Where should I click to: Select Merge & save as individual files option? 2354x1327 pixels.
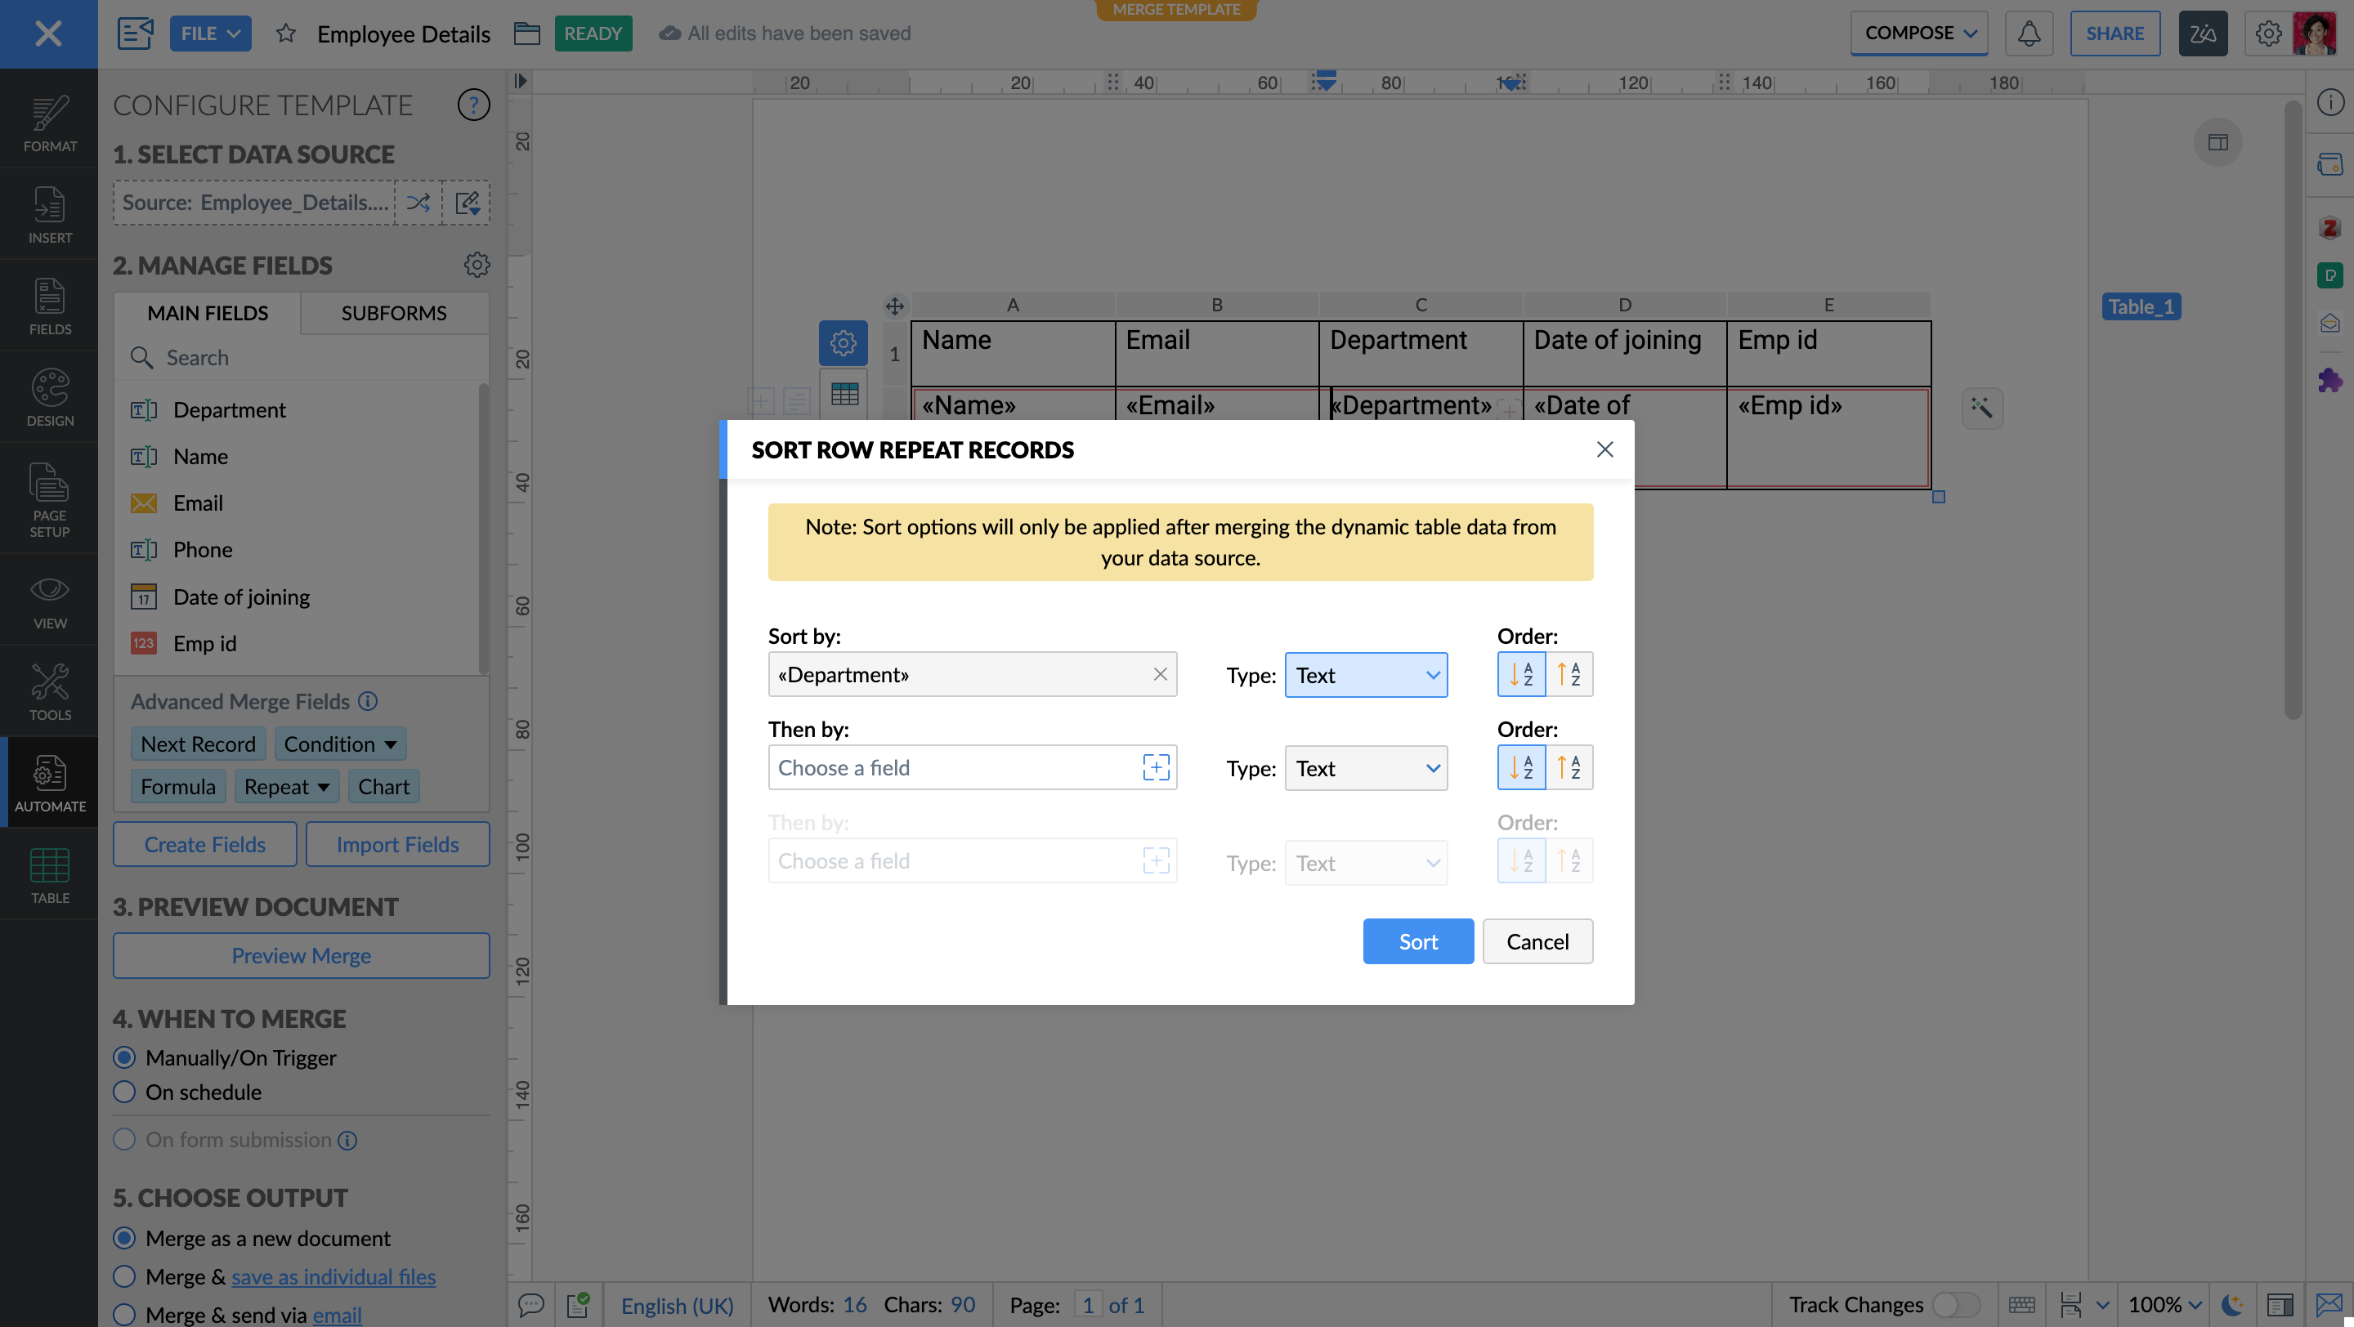point(124,1276)
